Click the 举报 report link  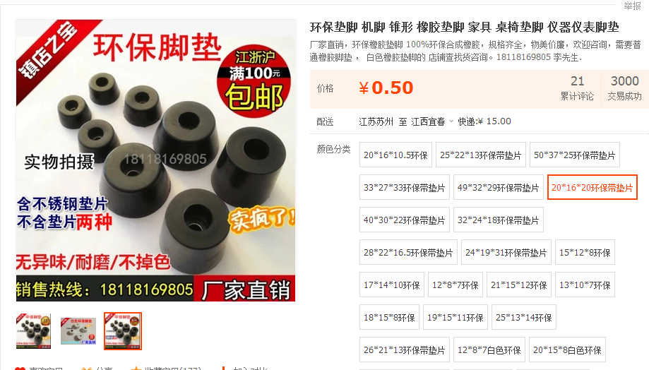632,6
